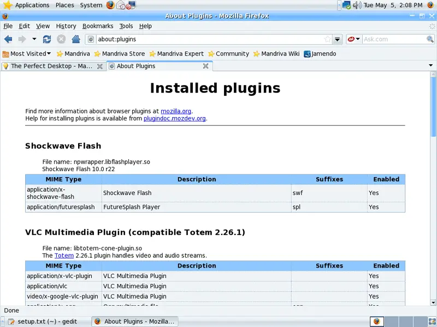Image resolution: width=437 pixels, height=327 pixels.
Task: Expand the Most Visited bookmarks dropdown
Action: click(27, 53)
